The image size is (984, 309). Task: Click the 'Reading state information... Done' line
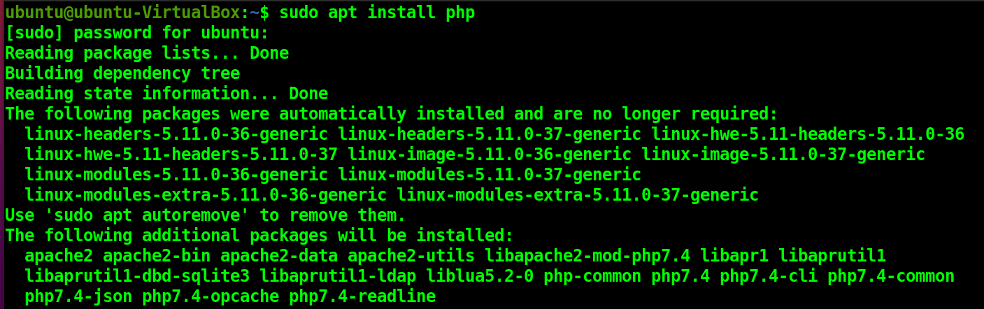coord(166,94)
